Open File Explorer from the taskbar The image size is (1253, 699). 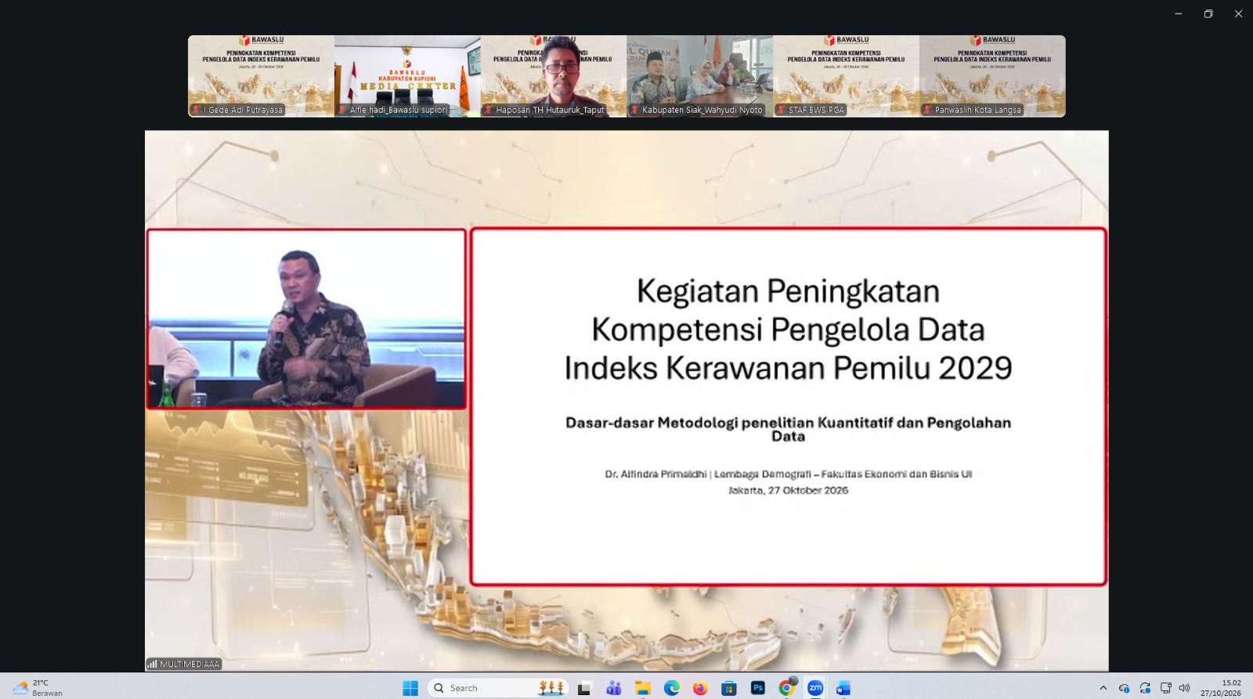pyautogui.click(x=643, y=688)
